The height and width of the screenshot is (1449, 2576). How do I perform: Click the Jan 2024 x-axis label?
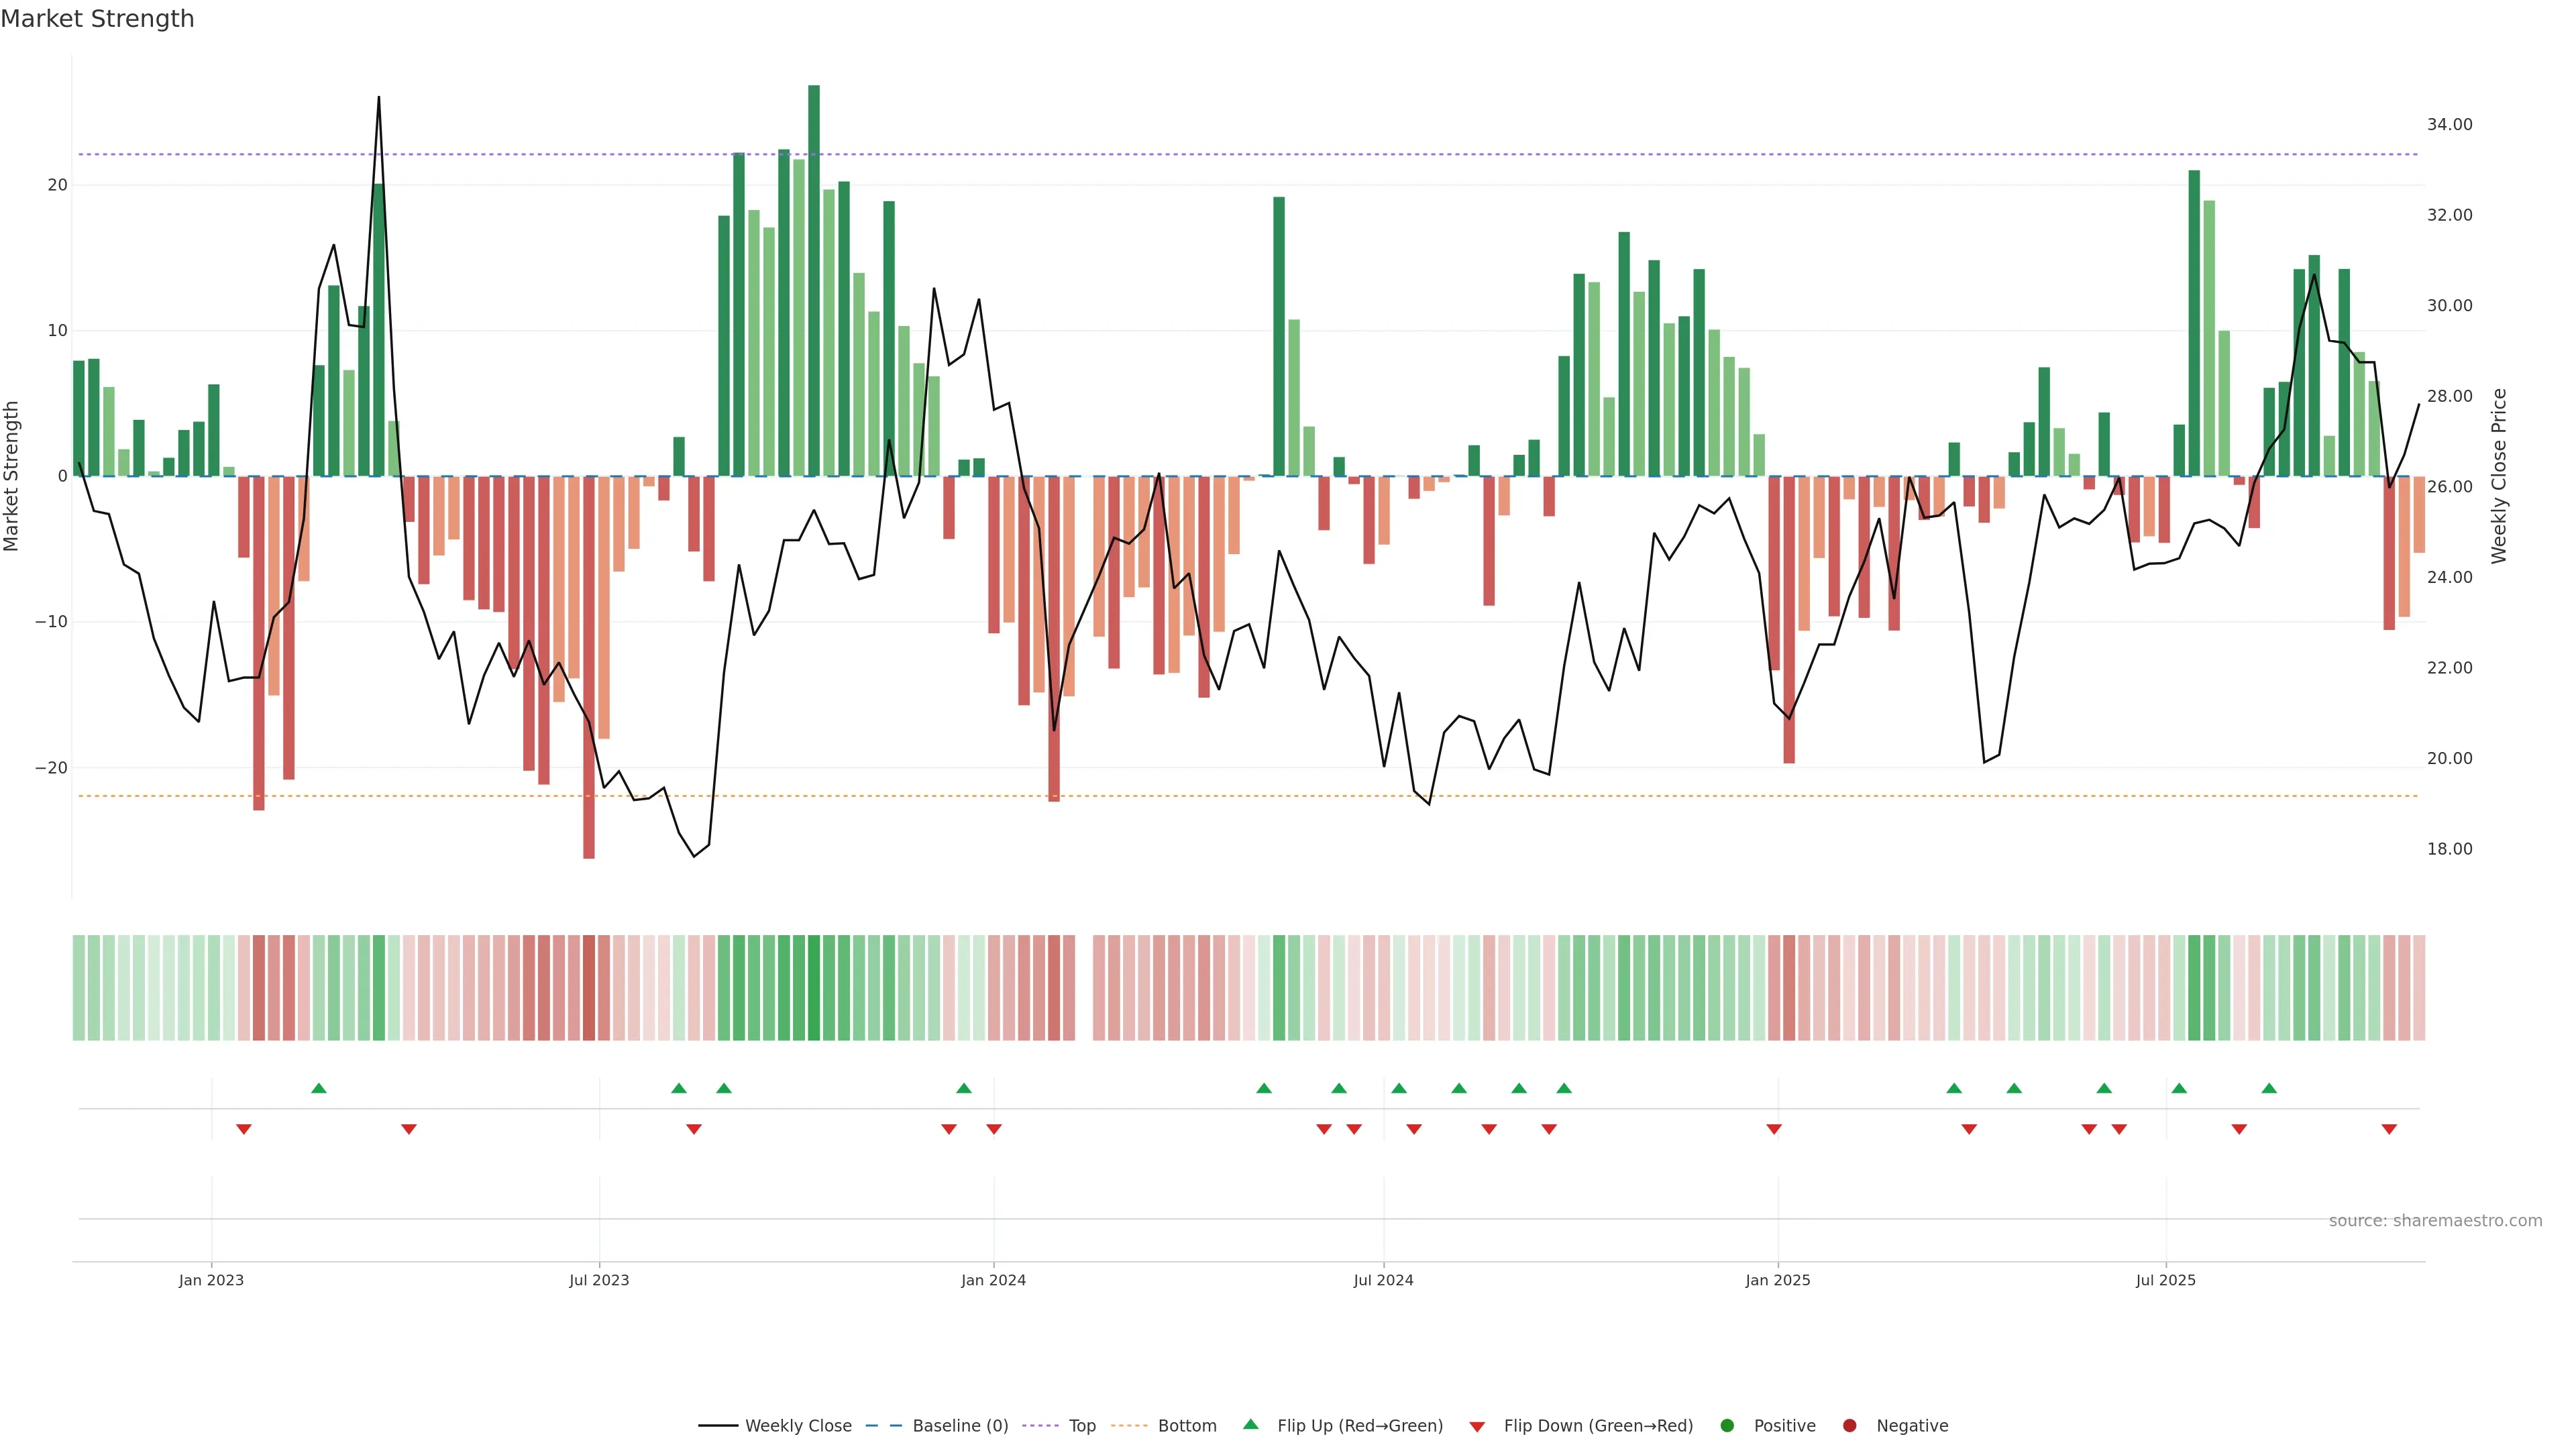pos(993,1280)
